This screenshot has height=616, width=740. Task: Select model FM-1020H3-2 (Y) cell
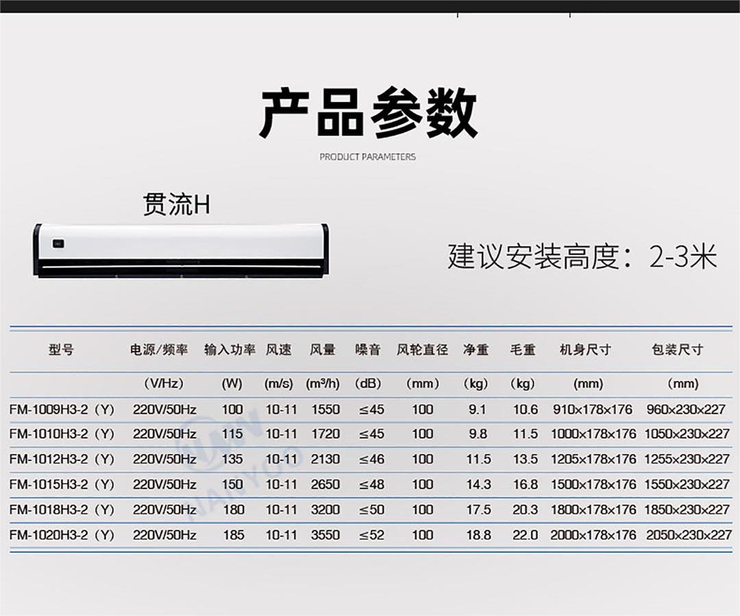point(62,534)
